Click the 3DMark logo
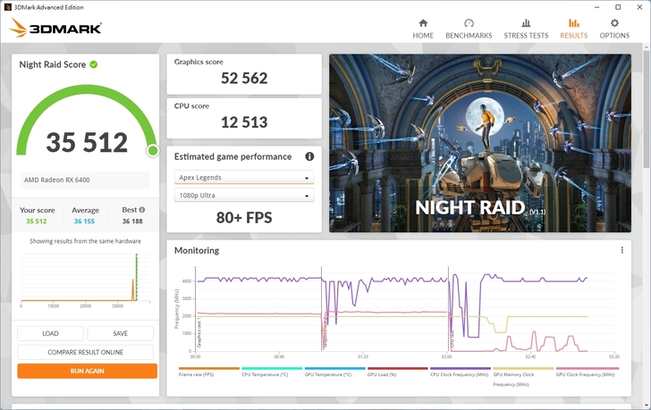This screenshot has width=651, height=410. coord(55,28)
